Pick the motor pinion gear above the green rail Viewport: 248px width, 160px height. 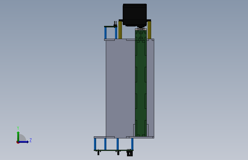pyautogui.click(x=141, y=29)
